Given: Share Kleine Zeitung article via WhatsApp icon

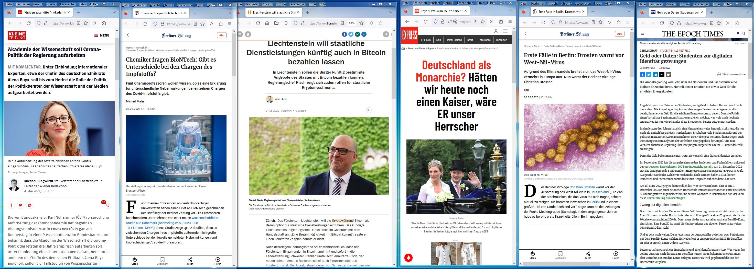Looking at the screenshot, I should click(30, 205).
